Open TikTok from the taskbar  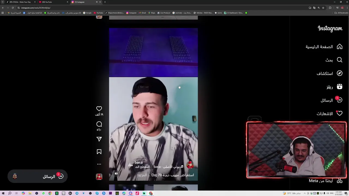137,193
